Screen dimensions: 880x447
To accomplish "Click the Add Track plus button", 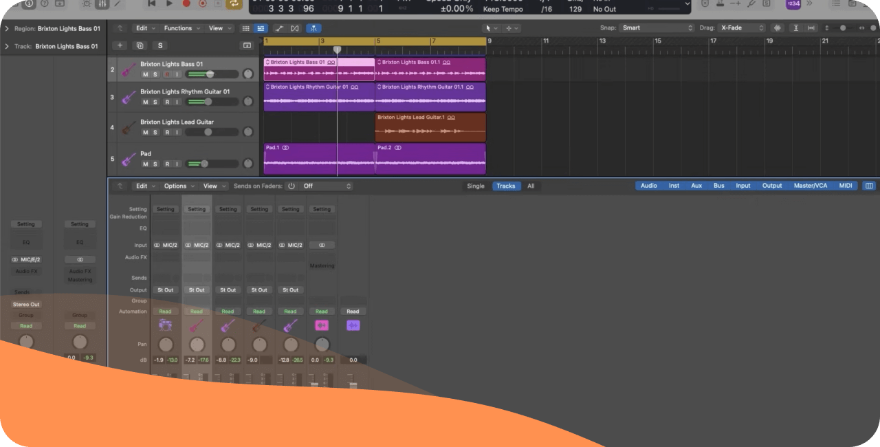I will coord(120,45).
